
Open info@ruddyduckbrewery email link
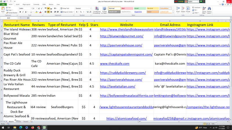coord(170,73)
